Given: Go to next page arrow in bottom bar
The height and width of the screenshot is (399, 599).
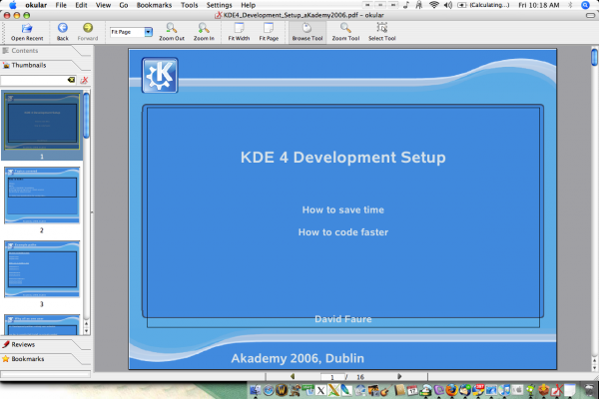Looking at the screenshot, I should [x=399, y=376].
